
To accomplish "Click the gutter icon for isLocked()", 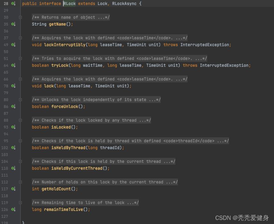I will click(x=13, y=127).
